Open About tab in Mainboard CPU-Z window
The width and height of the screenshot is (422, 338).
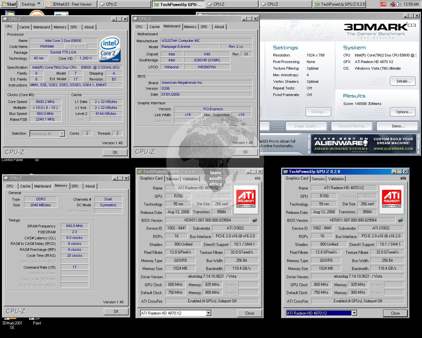click(x=219, y=27)
